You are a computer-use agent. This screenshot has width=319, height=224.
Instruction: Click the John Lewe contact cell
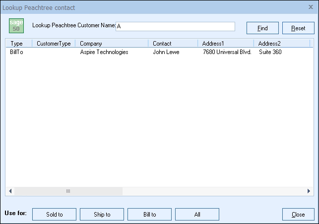[167, 52]
